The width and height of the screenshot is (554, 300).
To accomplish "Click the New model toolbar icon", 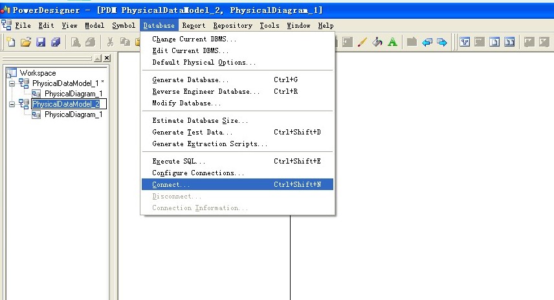I will 11,43.
